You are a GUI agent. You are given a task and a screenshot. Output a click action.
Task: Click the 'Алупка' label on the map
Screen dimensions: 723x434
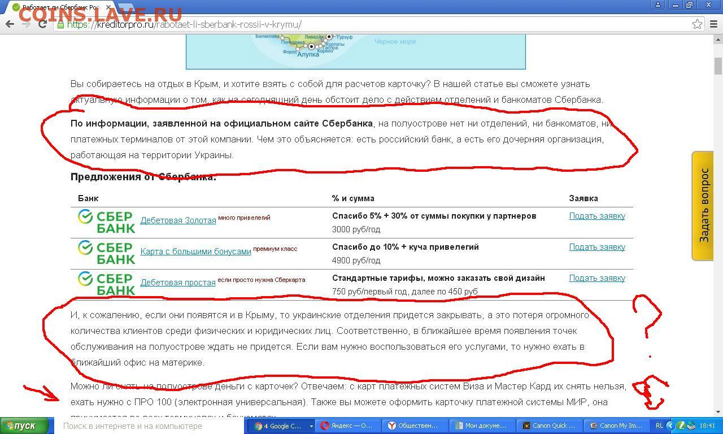click(308, 55)
